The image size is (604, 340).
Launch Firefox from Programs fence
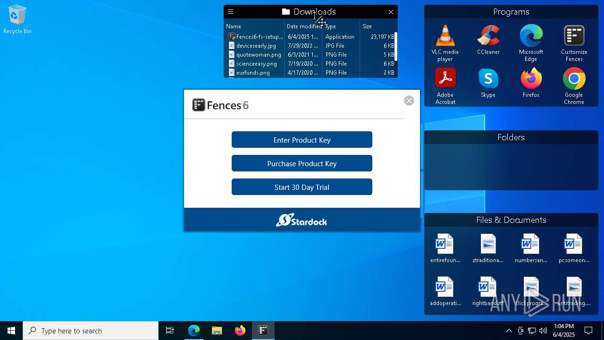pyautogui.click(x=531, y=83)
